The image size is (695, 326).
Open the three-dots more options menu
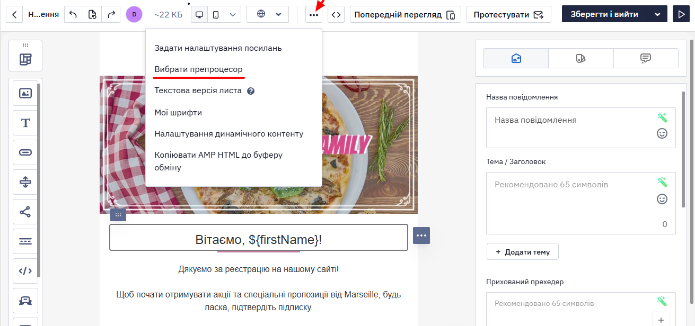point(314,14)
